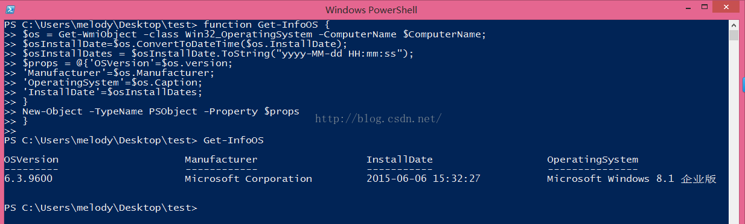Click the 2015-06-06 15:32:27 install date value
Viewport: 745px width, 224px height.
point(423,179)
